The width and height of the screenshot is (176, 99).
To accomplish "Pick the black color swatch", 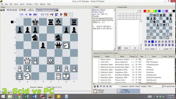I will (x=174, y=11).
